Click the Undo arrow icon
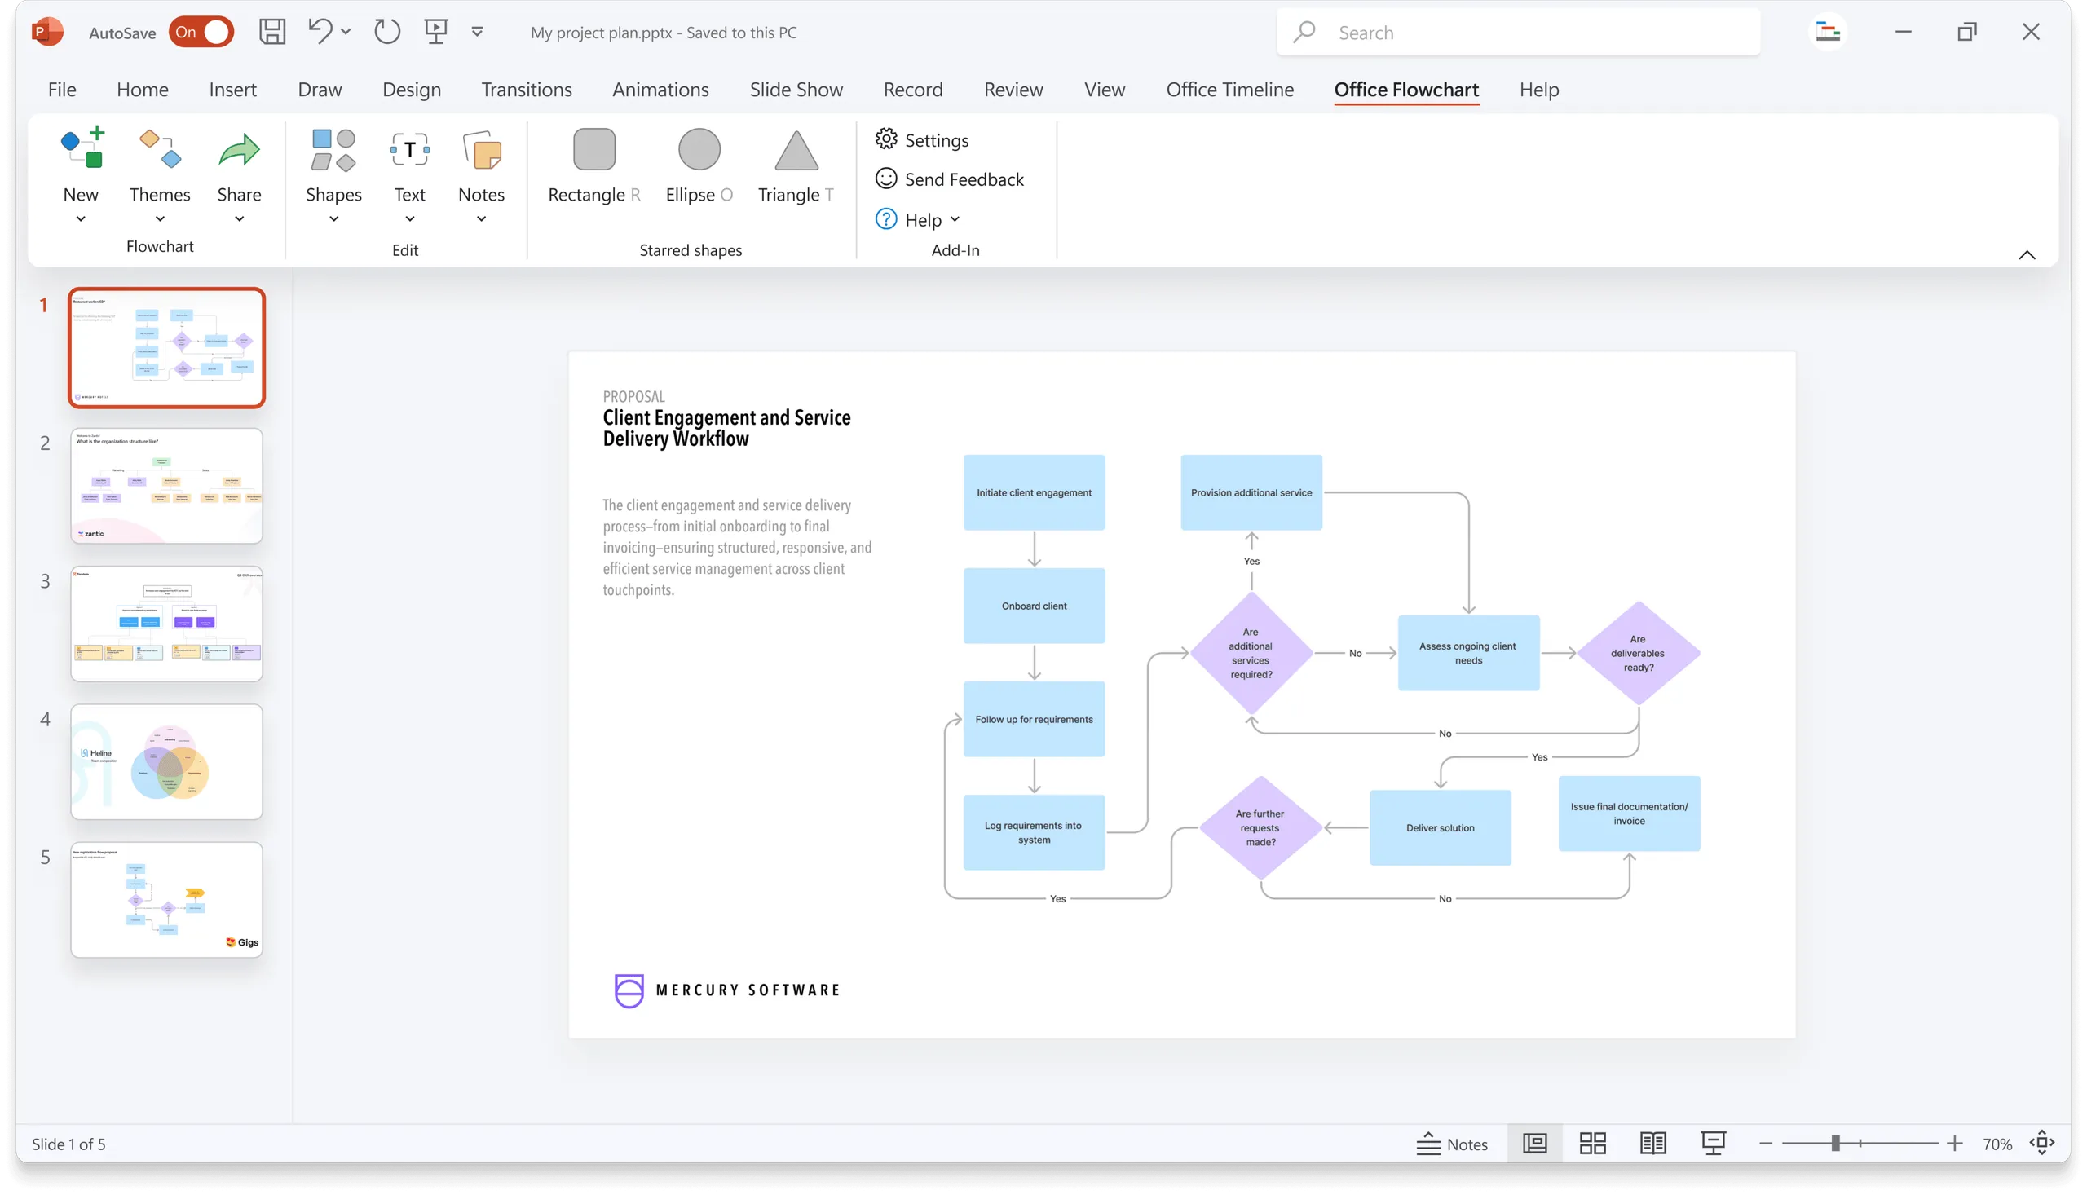2087x1195 pixels. tap(320, 31)
